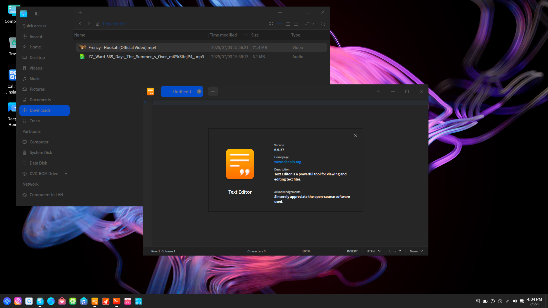Eject the DVD-ROM Drive
This screenshot has height=308, width=548.
pos(66,174)
